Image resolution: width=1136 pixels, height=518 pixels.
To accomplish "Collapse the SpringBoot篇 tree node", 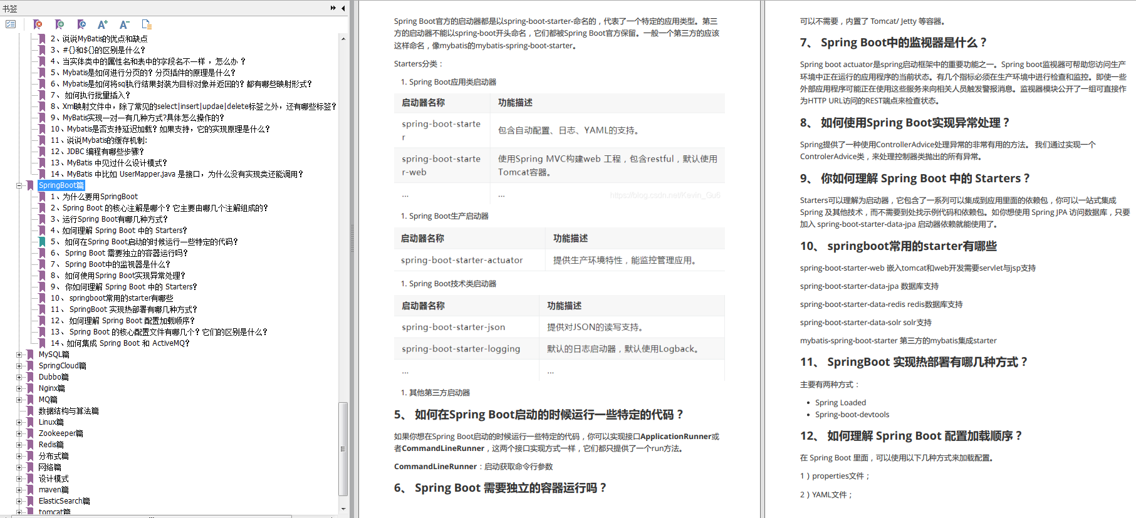I will point(19,185).
